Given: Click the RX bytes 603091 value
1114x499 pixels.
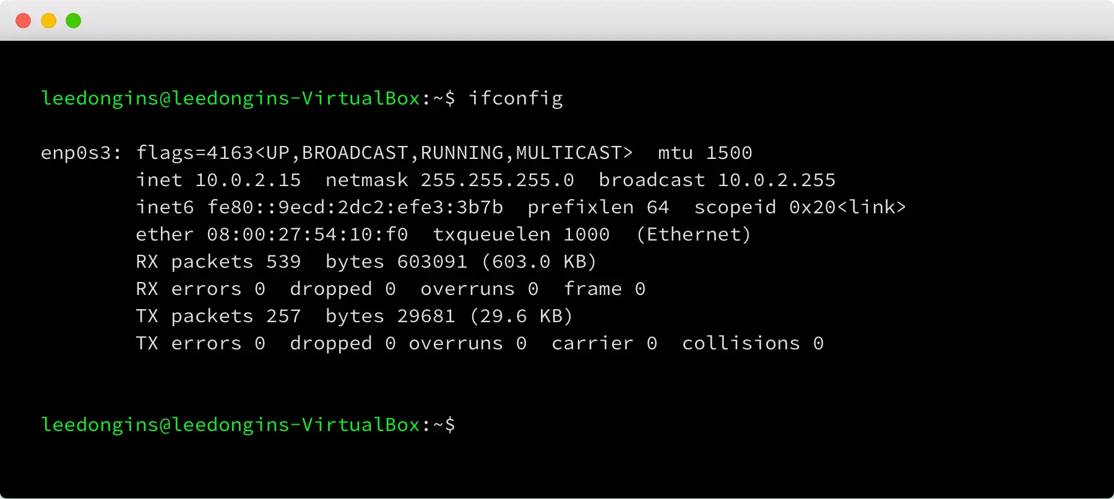Looking at the screenshot, I should point(431,261).
